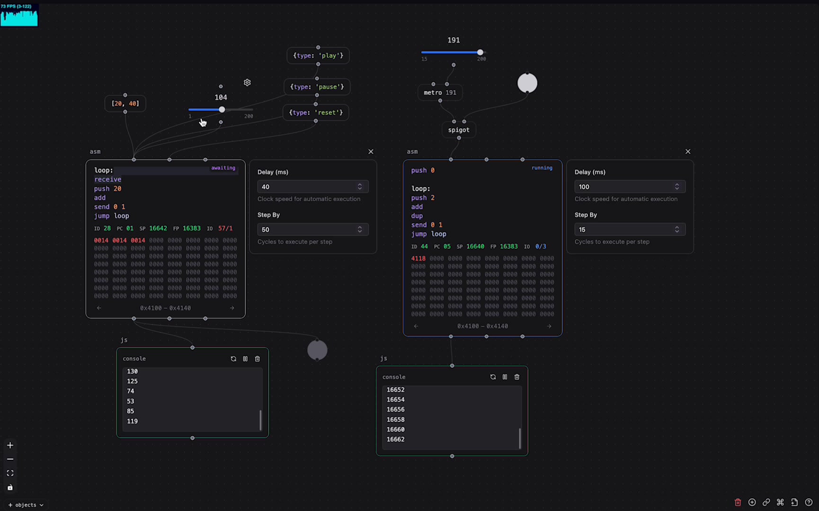This screenshot has height=511, width=819.
Task: Click the slider handle at value 104
Action: [x=222, y=109]
